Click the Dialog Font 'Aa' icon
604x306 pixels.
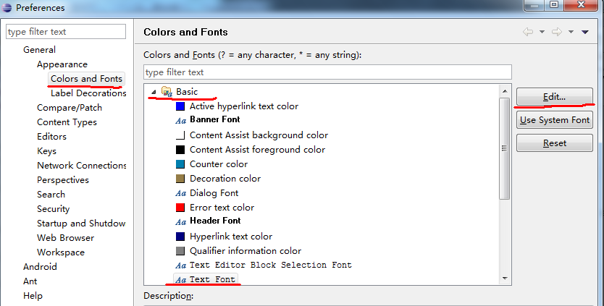pyautogui.click(x=181, y=193)
